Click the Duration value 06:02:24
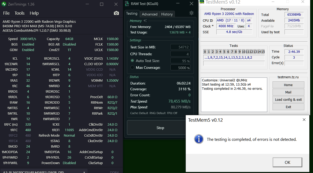This screenshot has height=173, width=313. point(183,83)
